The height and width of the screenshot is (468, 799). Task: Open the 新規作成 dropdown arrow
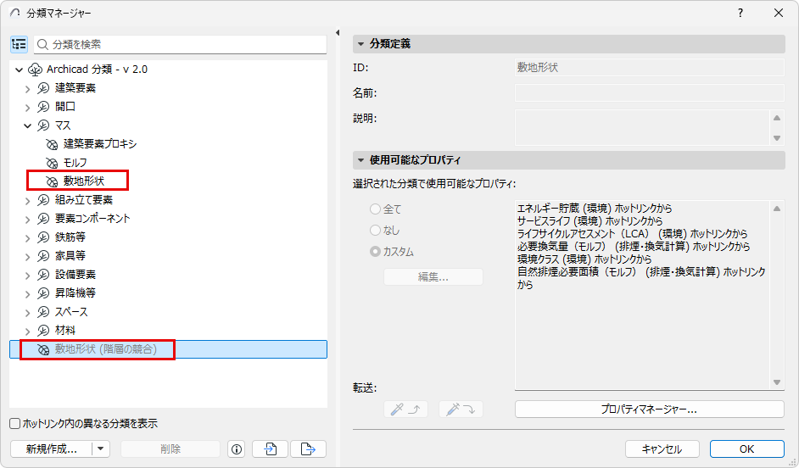click(101, 449)
